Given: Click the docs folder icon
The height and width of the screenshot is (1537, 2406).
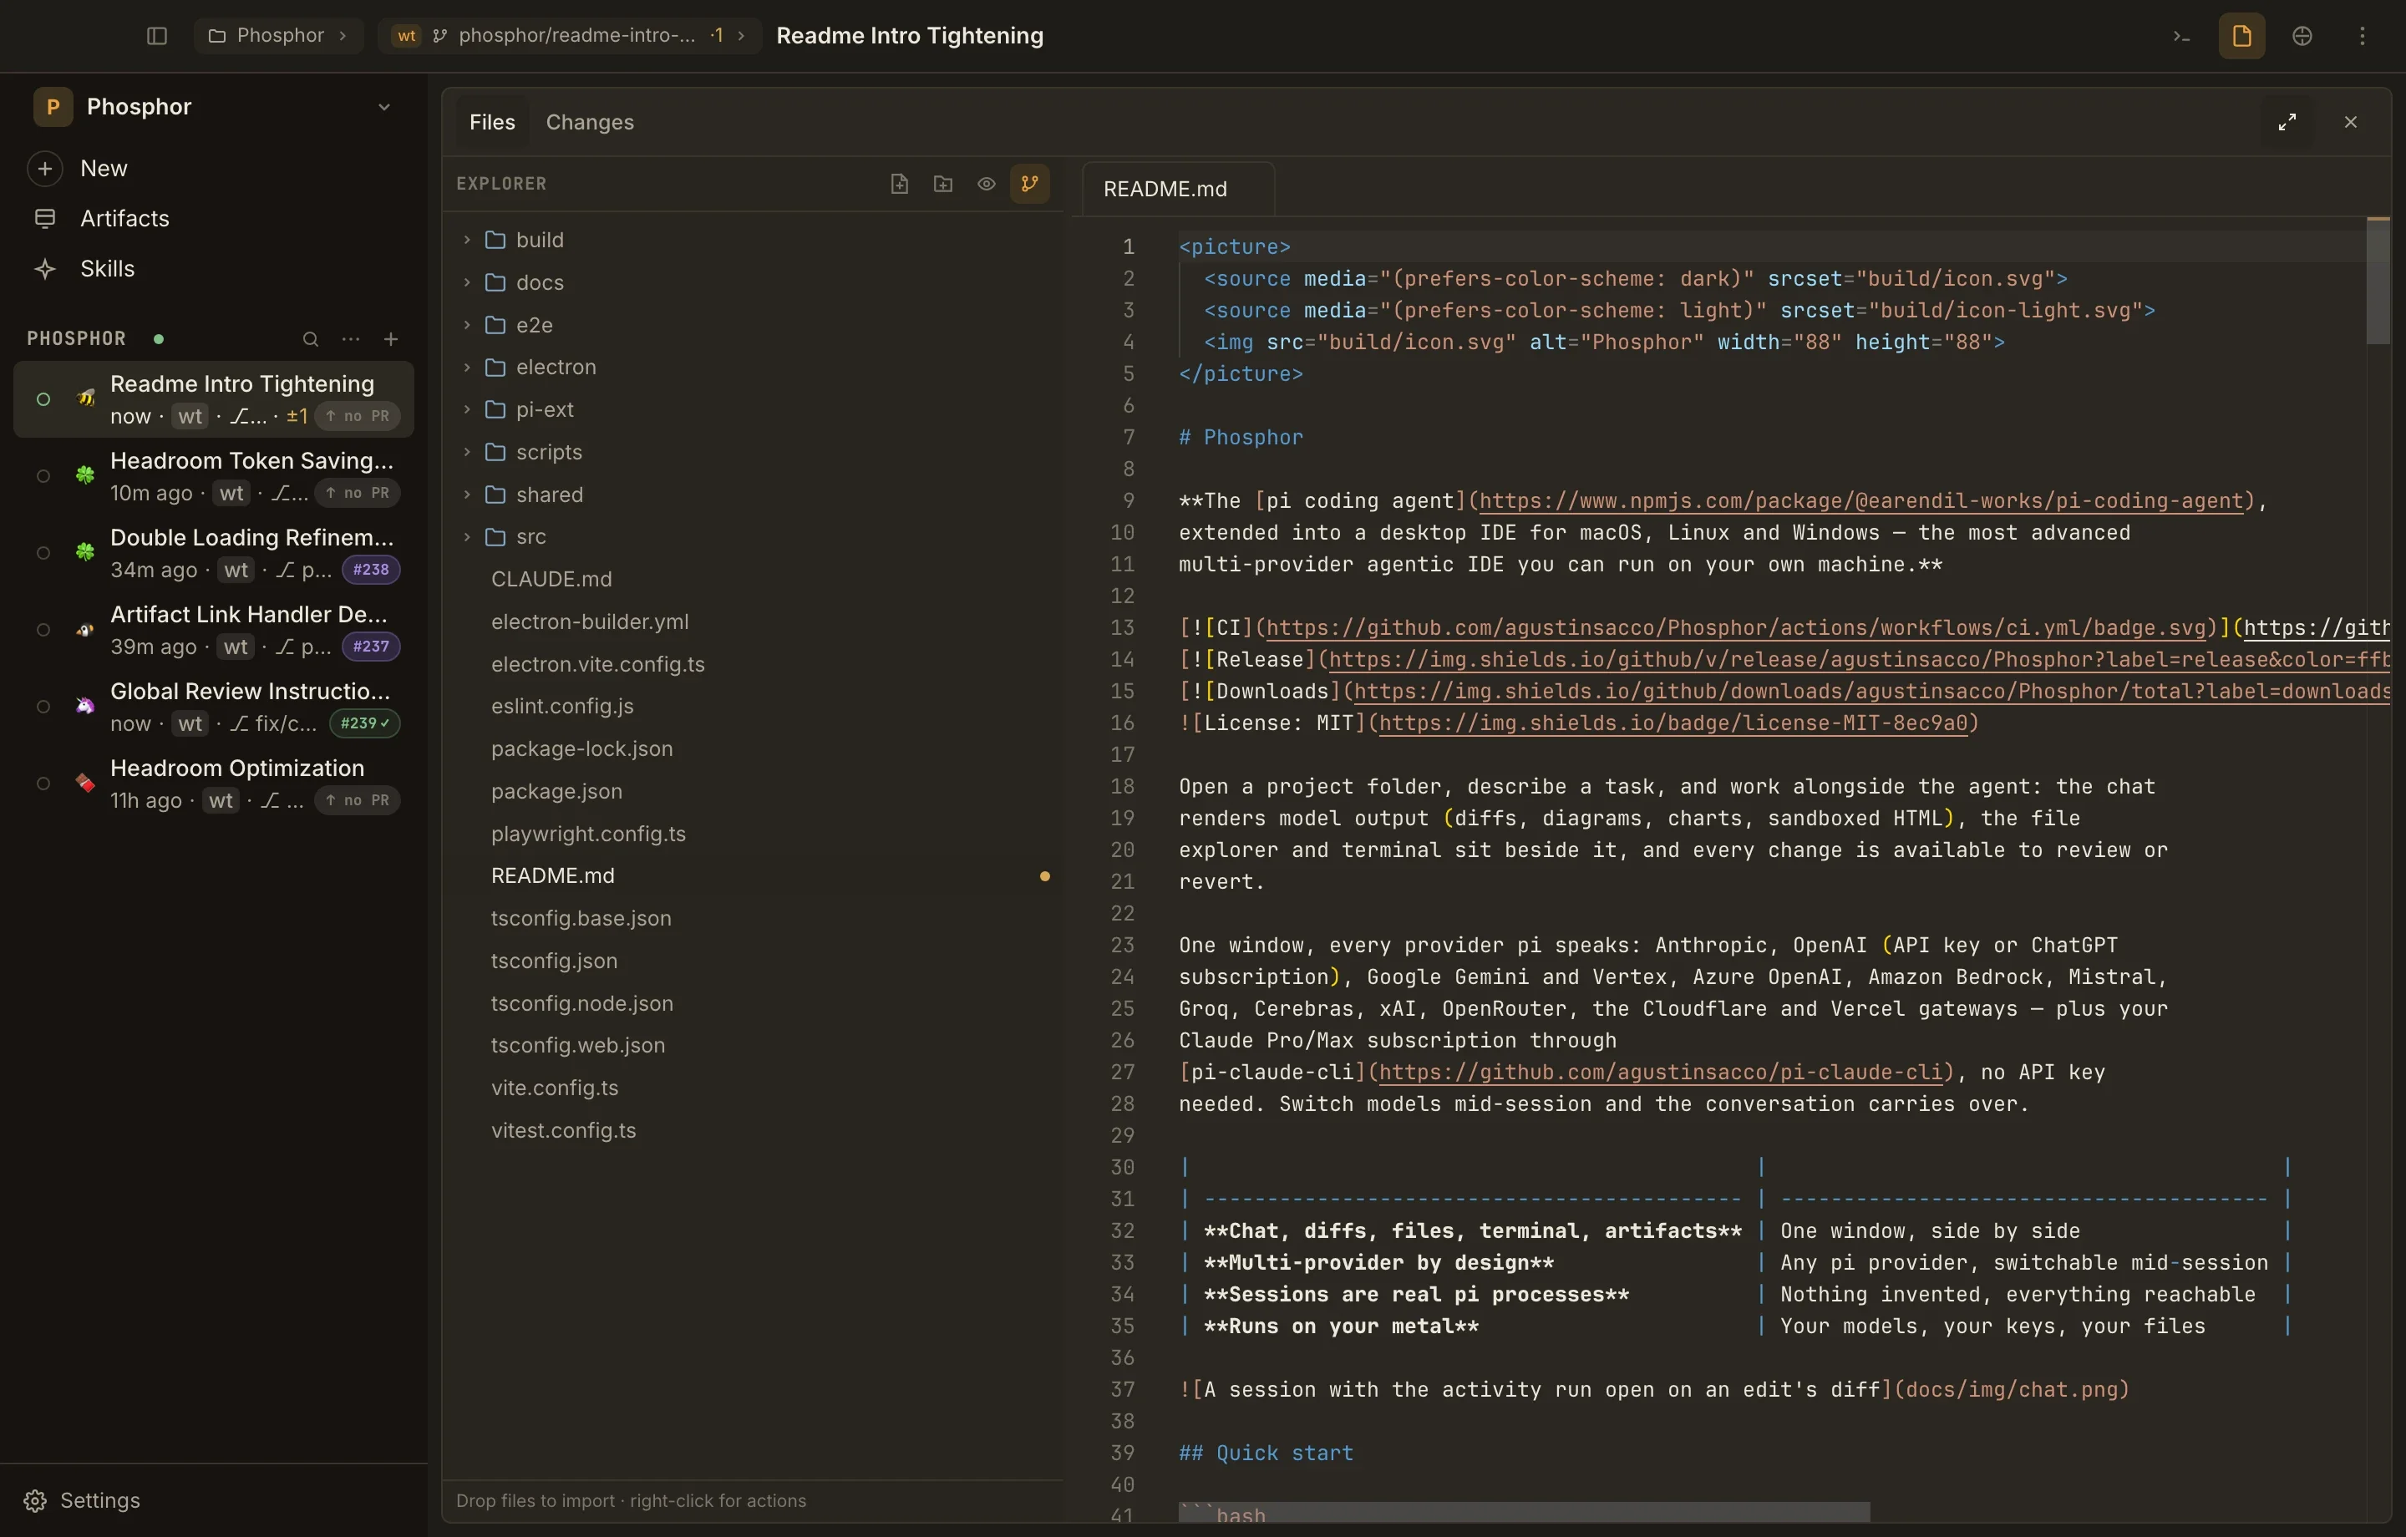Looking at the screenshot, I should pos(495,283).
